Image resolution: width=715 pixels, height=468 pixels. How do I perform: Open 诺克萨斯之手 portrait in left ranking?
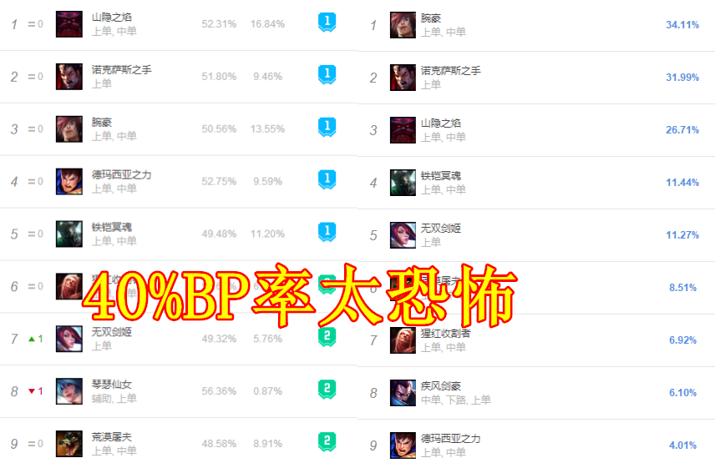[69, 77]
